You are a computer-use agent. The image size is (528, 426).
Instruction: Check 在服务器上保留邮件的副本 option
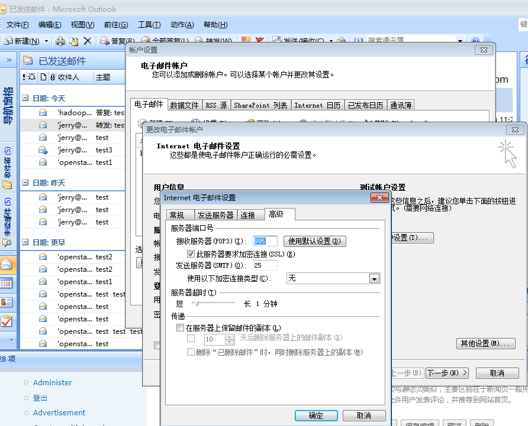click(x=180, y=328)
